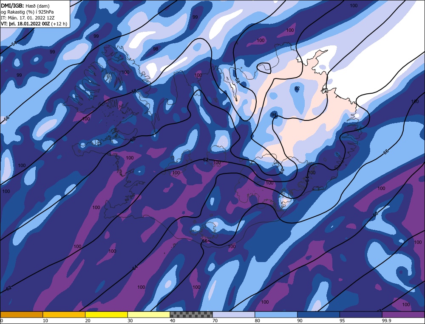Click the '68' contour label
Viewport: 425px width, 324px height.
coord(375,214)
